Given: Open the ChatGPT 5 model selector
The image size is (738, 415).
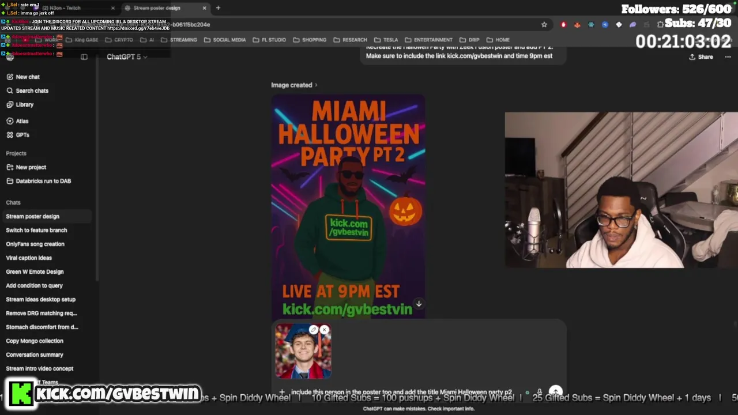Looking at the screenshot, I should [126, 57].
